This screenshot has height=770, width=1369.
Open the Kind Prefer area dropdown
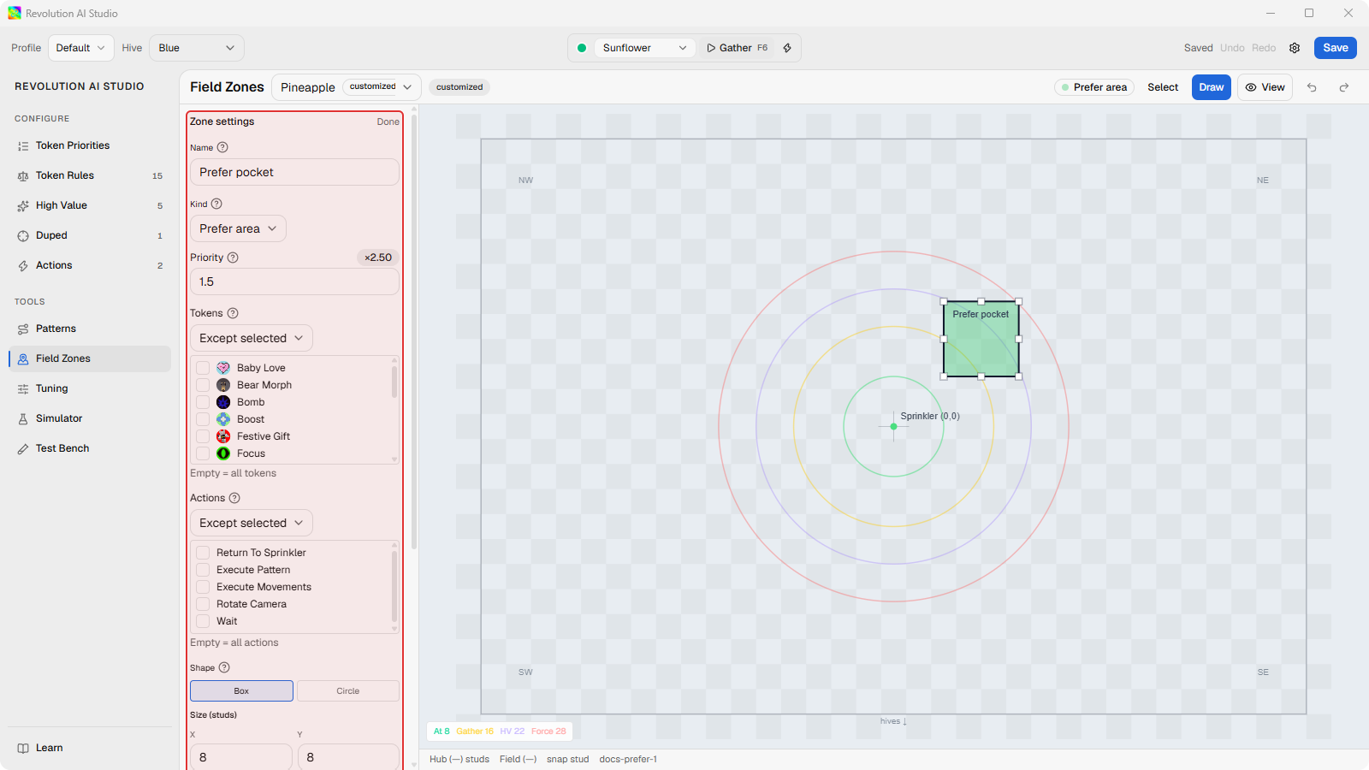coord(238,228)
